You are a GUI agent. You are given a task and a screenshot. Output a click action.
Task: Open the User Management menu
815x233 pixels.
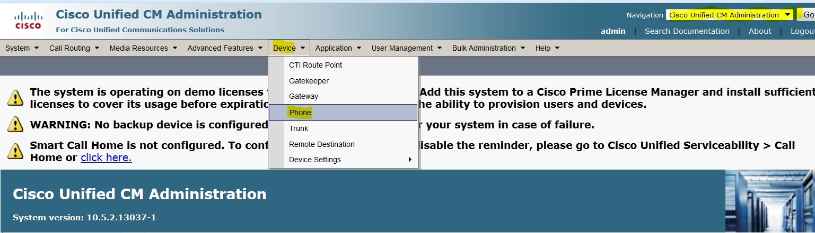(407, 48)
